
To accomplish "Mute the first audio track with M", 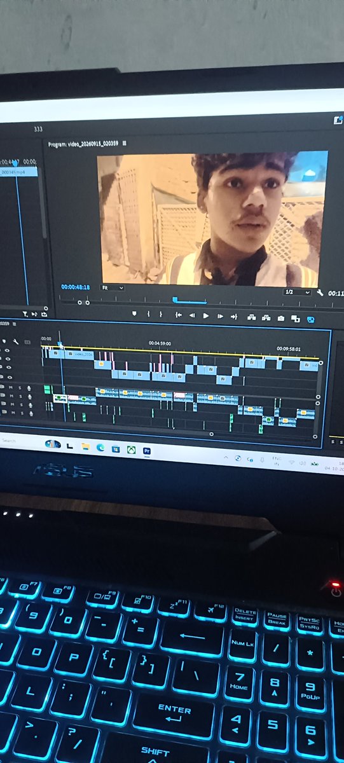I will [x=11, y=387].
